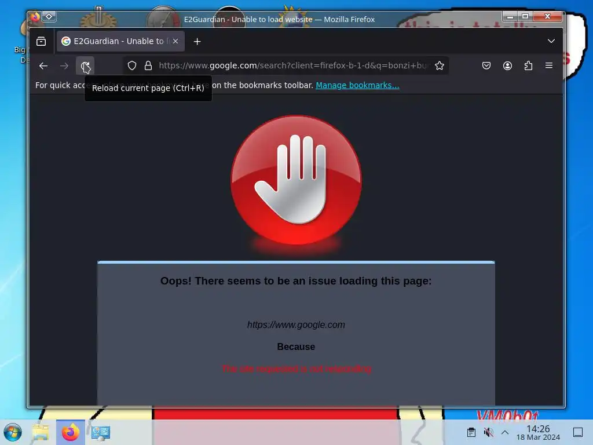Open the Firefox hamburger application menu

549,66
